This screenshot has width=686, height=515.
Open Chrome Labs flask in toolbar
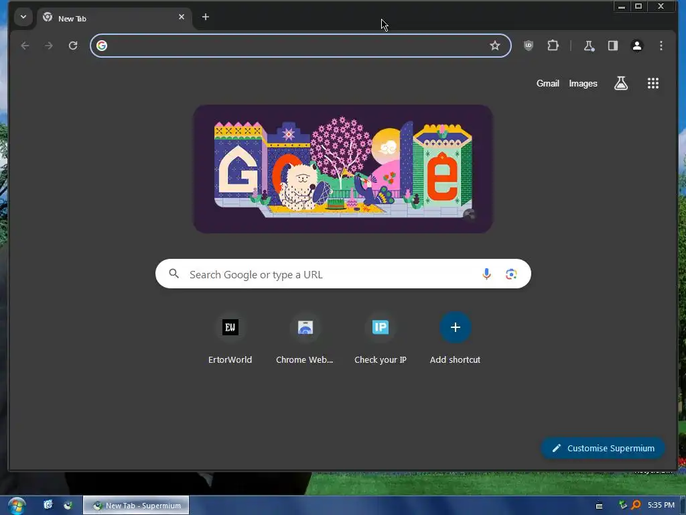click(x=589, y=46)
